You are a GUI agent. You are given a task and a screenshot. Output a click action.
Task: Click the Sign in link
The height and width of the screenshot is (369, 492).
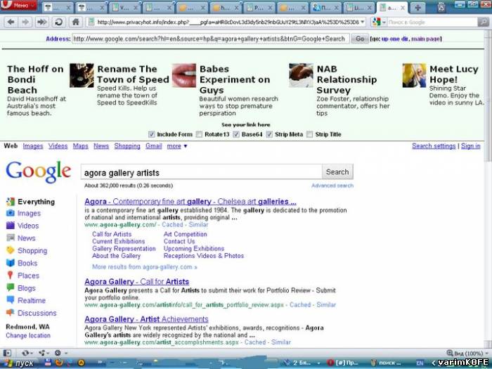[470, 146]
